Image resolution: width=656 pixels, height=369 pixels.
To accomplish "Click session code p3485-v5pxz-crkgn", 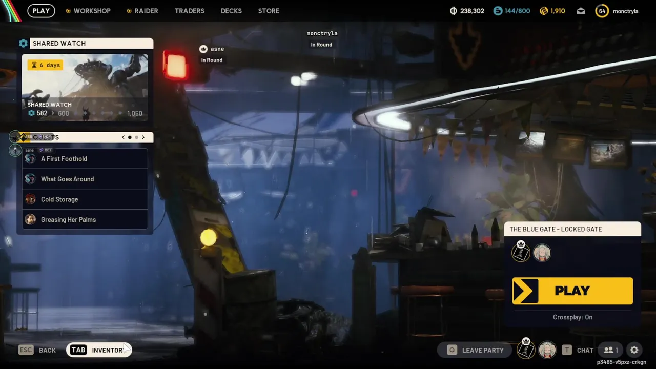I will tap(622, 362).
